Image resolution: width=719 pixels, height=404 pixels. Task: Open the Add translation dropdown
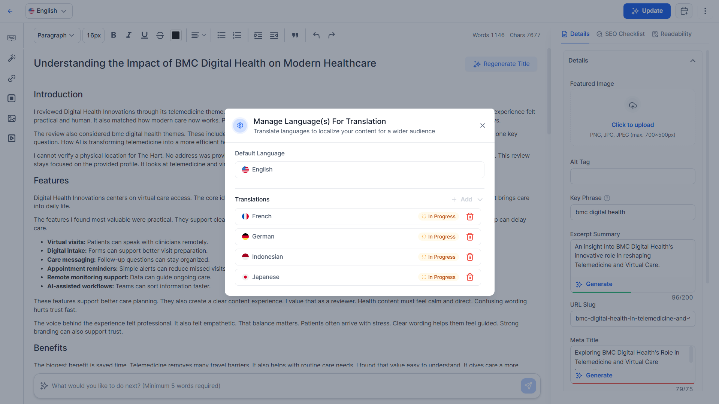click(467, 200)
